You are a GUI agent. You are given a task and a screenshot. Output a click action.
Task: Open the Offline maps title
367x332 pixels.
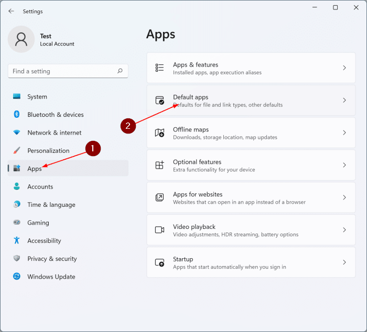click(x=191, y=129)
